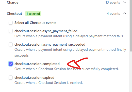The height and width of the screenshot is (92, 132).
Task: Click the checkout.session.completed event name
Action: coord(37,64)
